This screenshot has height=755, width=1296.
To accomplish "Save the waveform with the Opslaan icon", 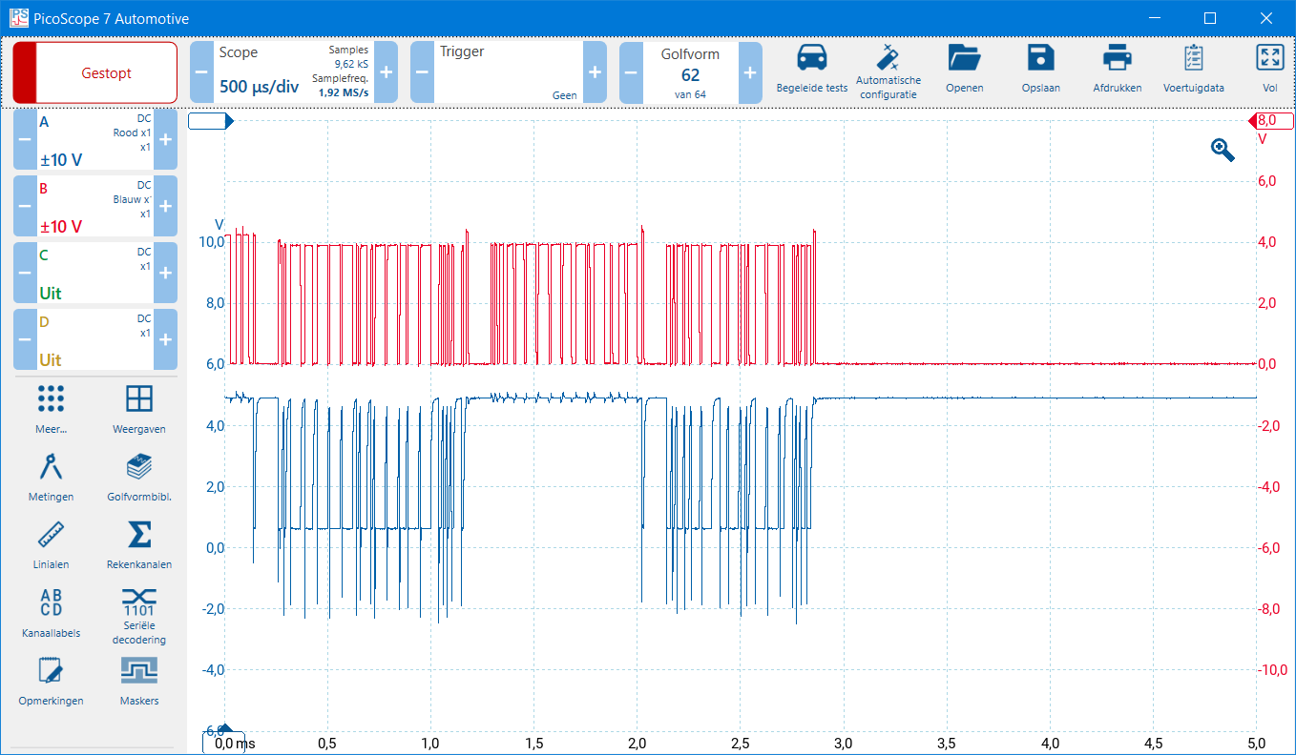I will pos(1040,59).
